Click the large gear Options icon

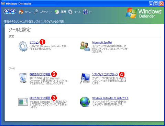point(23,46)
